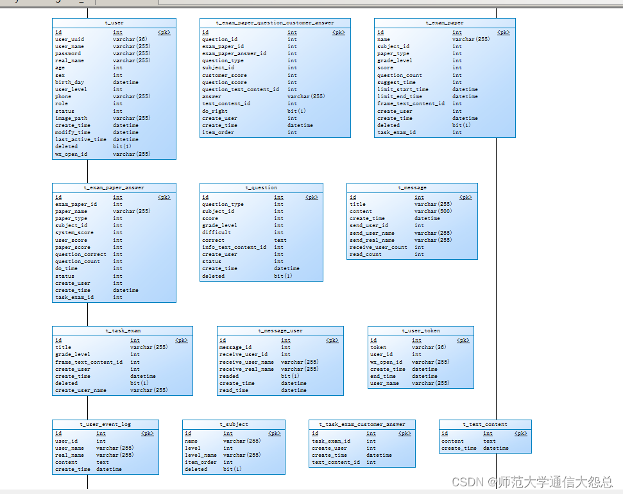Click message_id in t_message_user
Screen dimensions: 623x494
tap(235, 347)
